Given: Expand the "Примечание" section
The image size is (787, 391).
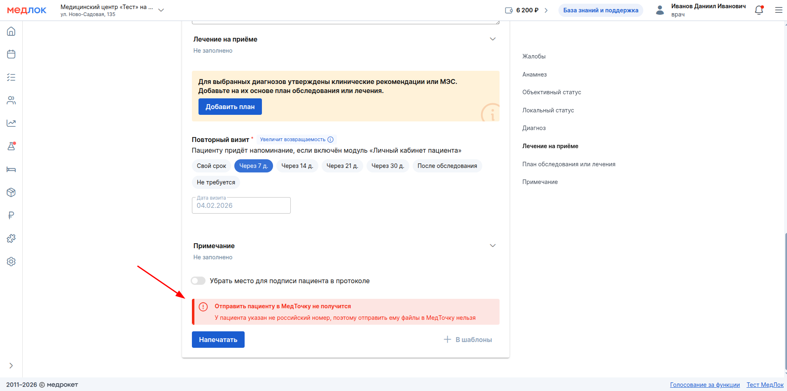Looking at the screenshot, I should click(493, 246).
